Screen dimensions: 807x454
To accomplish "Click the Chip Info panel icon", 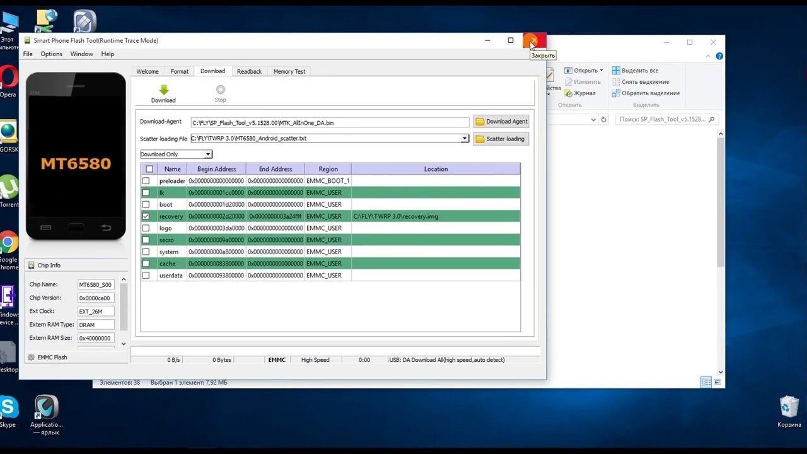I will click(32, 265).
